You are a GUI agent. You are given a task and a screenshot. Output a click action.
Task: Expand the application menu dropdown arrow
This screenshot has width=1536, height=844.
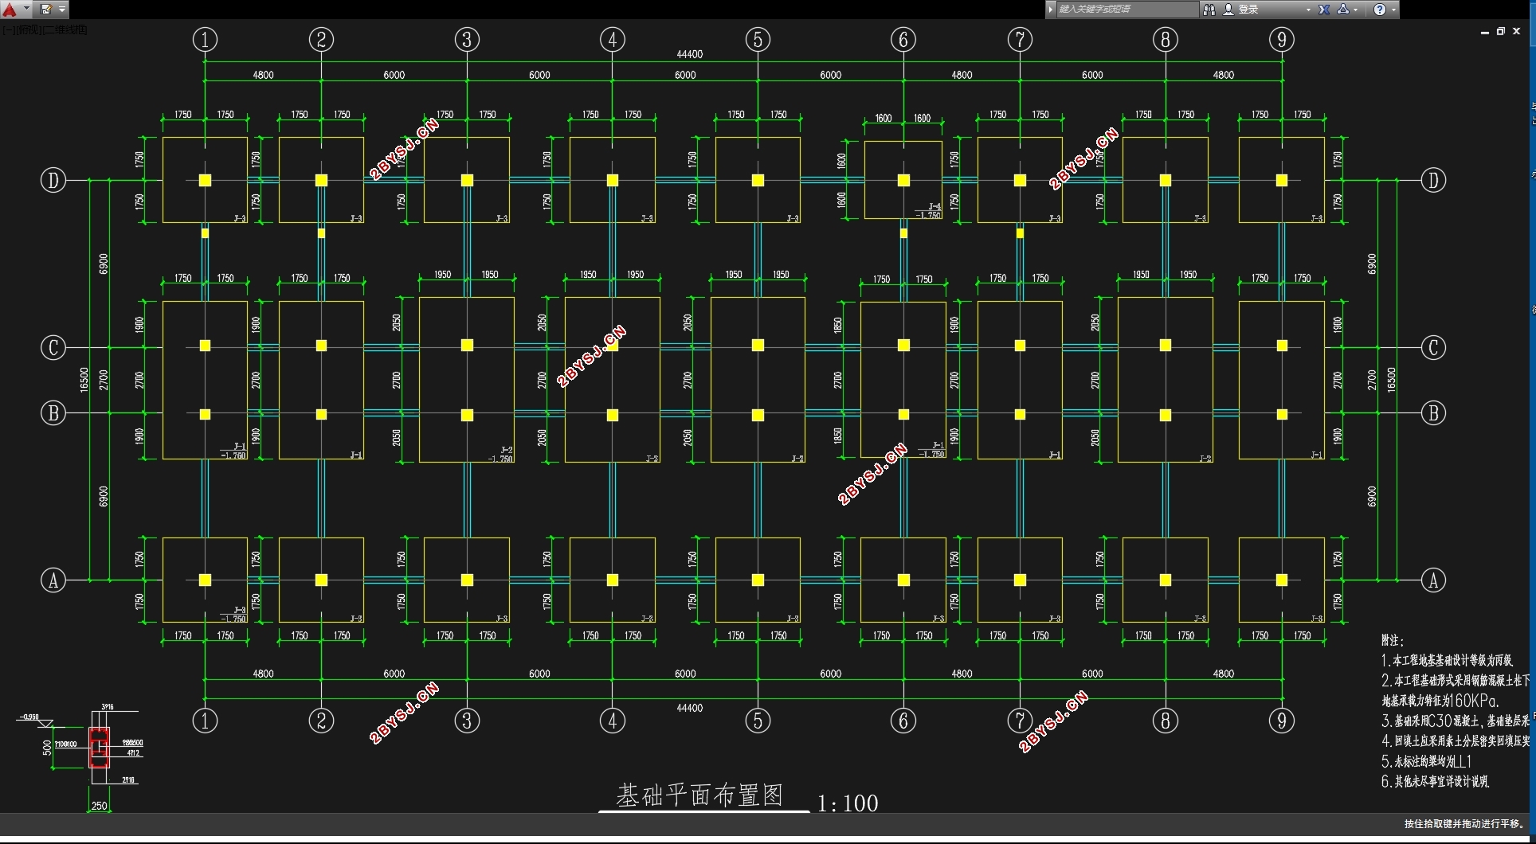(26, 10)
